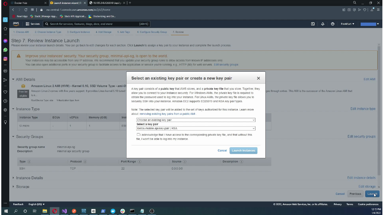Go to step 3. Configure Instance
Viewport: 384px width, 215px height.
point(79,32)
